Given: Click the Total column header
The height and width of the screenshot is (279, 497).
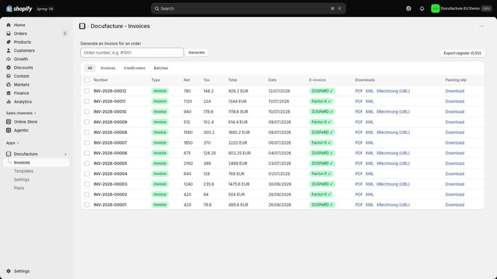Looking at the screenshot, I should tap(232, 80).
